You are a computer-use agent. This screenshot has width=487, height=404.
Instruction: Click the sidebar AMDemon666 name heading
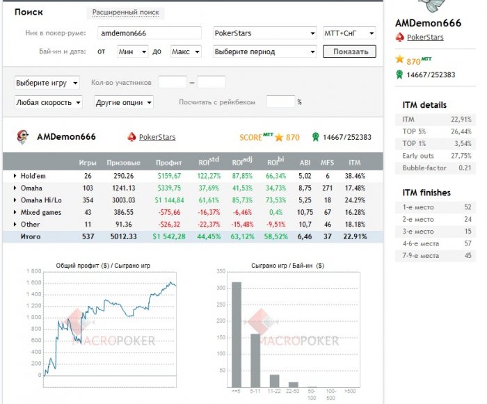(429, 23)
